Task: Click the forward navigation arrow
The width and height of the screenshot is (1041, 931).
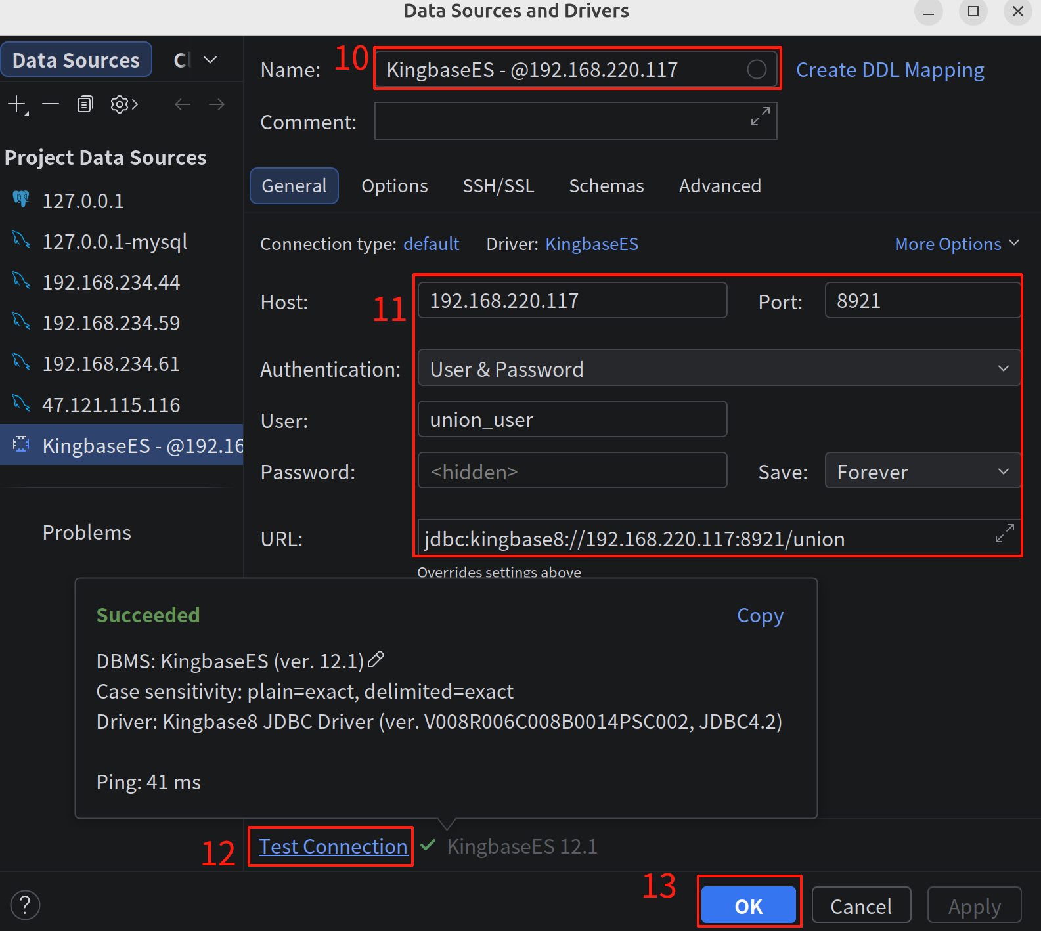Action: pos(217,104)
